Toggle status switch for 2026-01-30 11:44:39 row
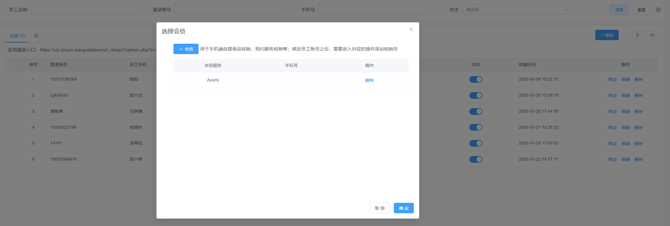The image size is (670, 226). coord(476,112)
